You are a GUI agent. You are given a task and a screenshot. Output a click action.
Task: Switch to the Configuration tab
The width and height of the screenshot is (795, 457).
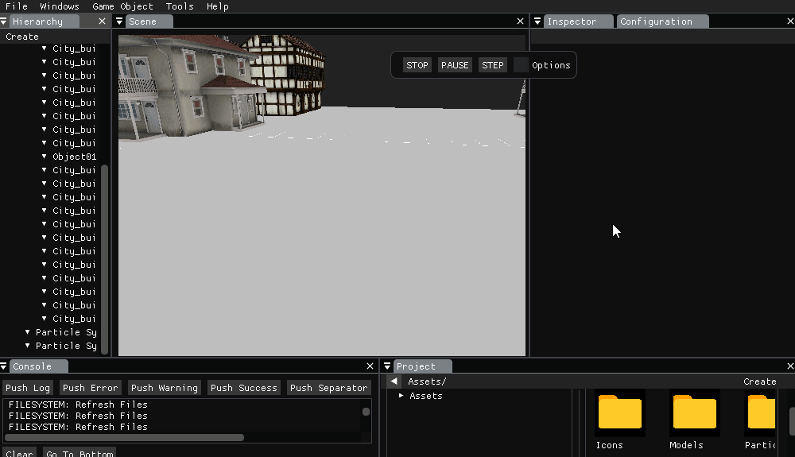click(x=656, y=21)
